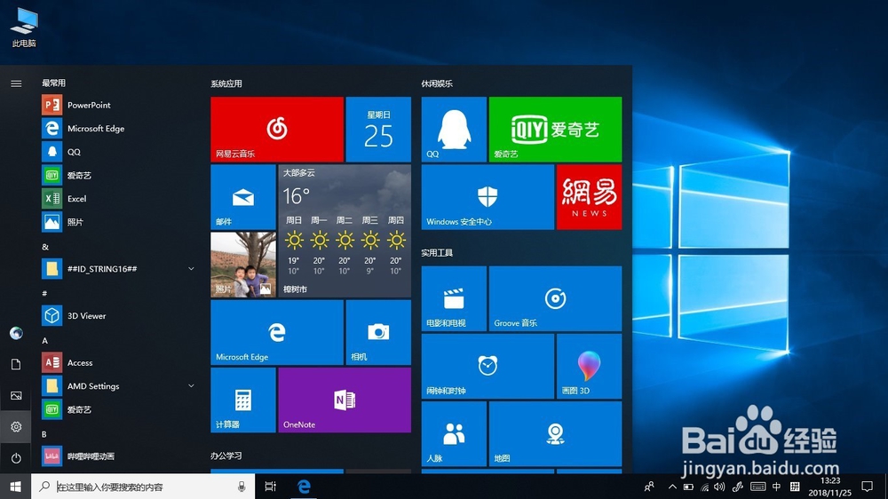Viewport: 888px width, 499px height.
Task: Expand the Start menu hamburger navigation
Action: (16, 83)
